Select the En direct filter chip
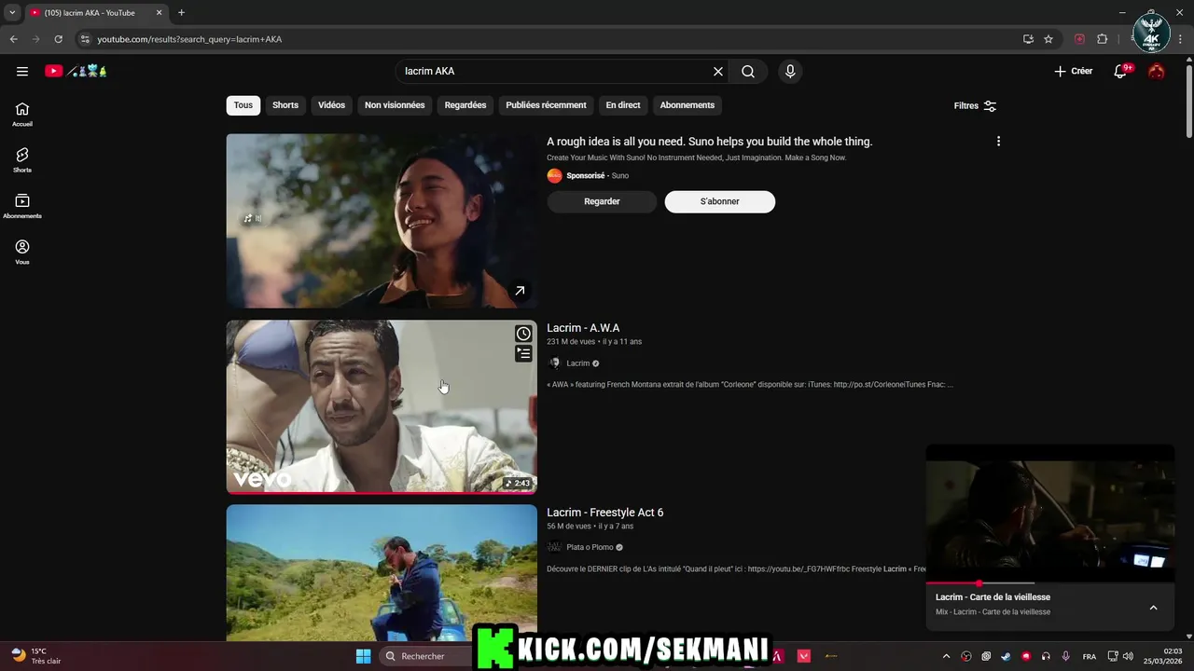The height and width of the screenshot is (671, 1194). tap(623, 105)
